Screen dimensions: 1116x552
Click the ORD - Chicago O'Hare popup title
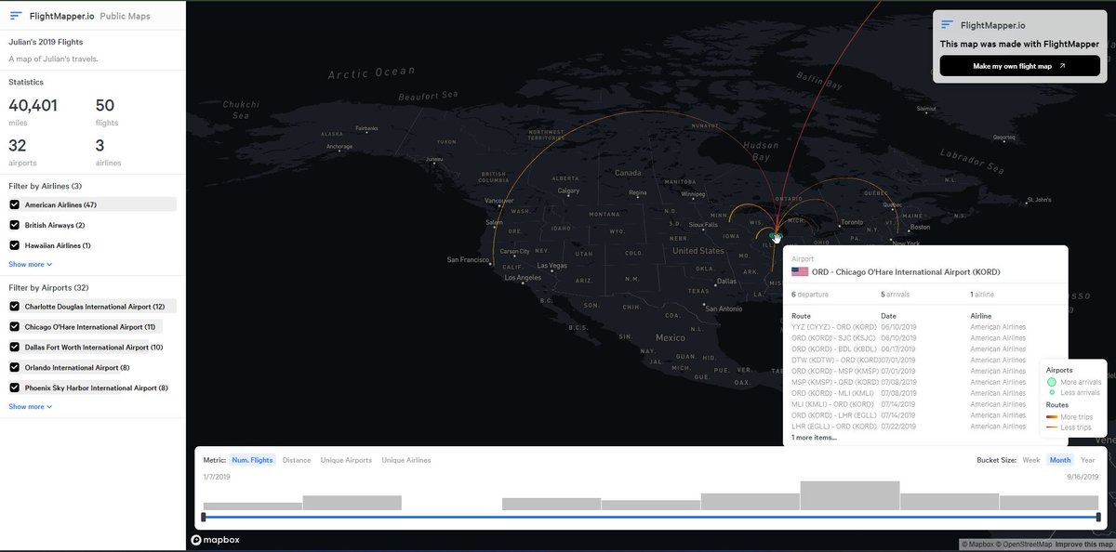coord(906,271)
